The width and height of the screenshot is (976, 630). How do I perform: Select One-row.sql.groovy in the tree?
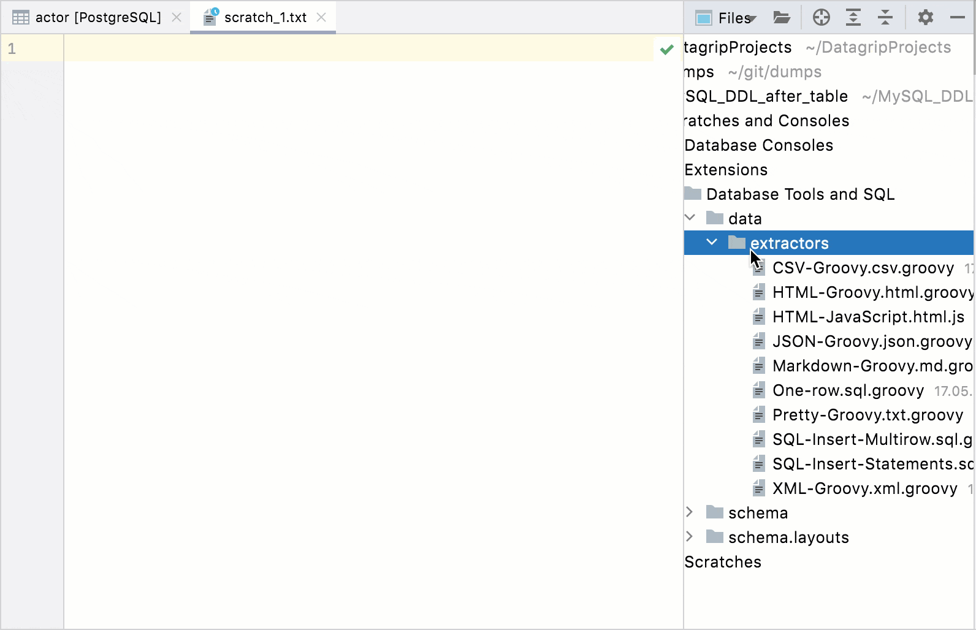point(848,390)
